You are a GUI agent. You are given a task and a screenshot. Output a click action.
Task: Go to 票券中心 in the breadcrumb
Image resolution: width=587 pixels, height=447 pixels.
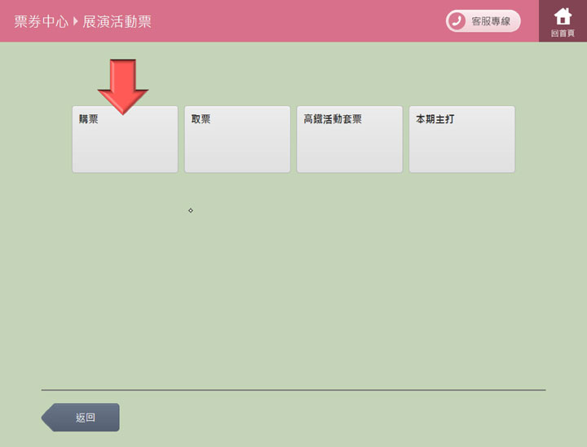[41, 21]
